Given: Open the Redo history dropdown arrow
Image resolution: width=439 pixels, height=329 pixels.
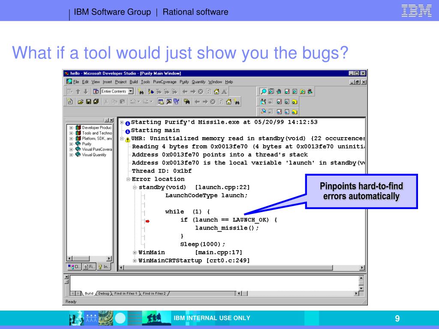Looking at the screenshot, I should (x=151, y=102).
